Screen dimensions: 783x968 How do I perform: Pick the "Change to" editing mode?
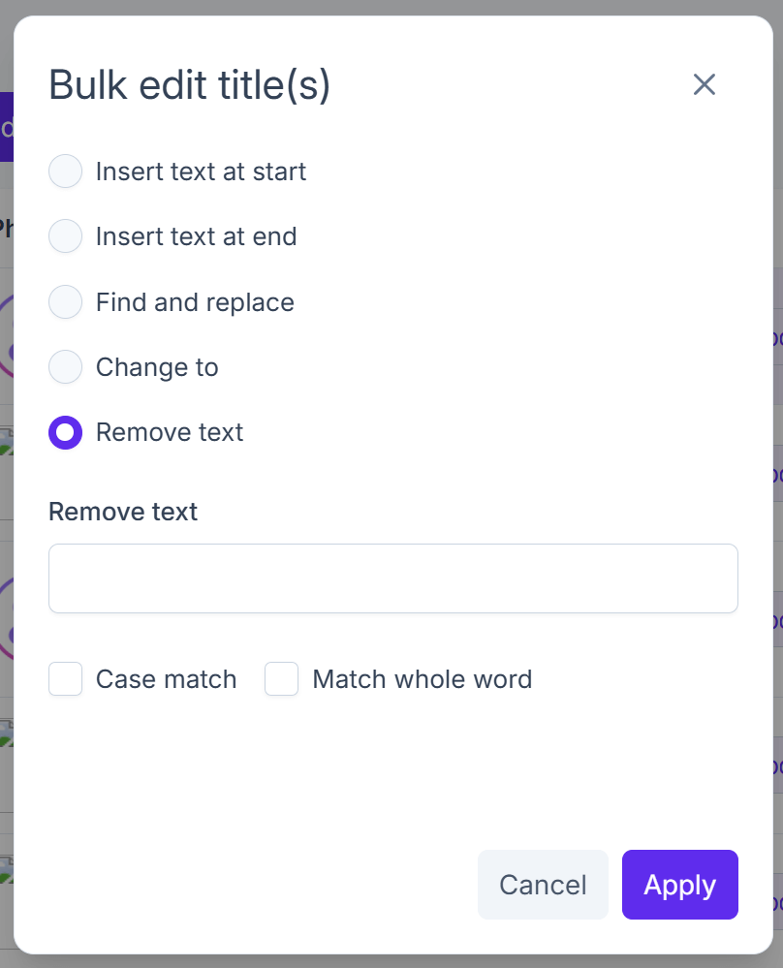tap(65, 367)
